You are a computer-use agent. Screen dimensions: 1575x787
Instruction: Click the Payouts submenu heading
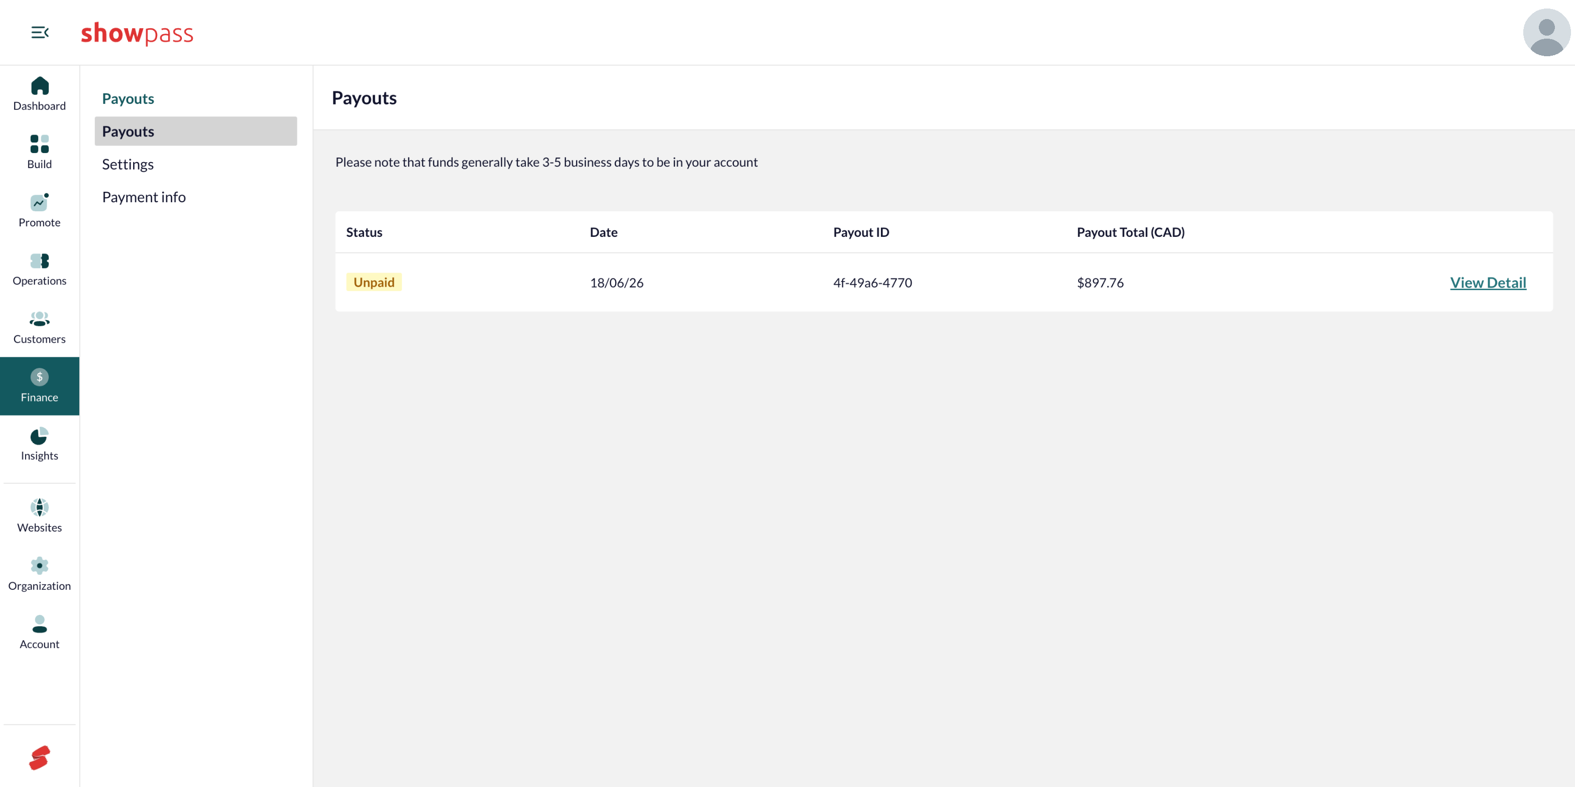(128, 98)
